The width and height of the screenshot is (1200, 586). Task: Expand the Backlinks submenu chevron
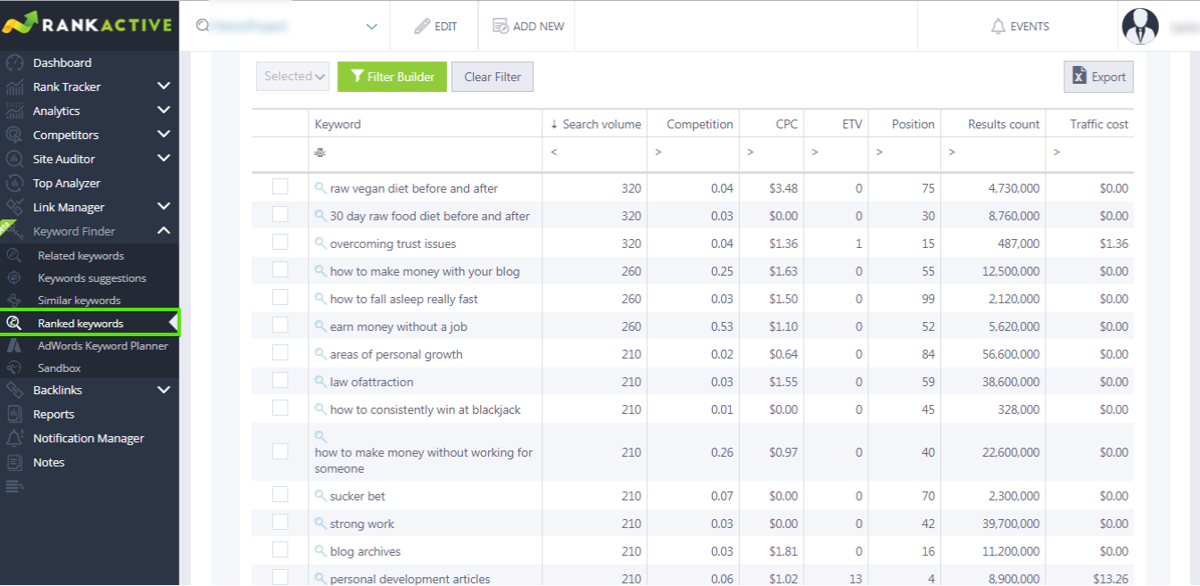163,390
